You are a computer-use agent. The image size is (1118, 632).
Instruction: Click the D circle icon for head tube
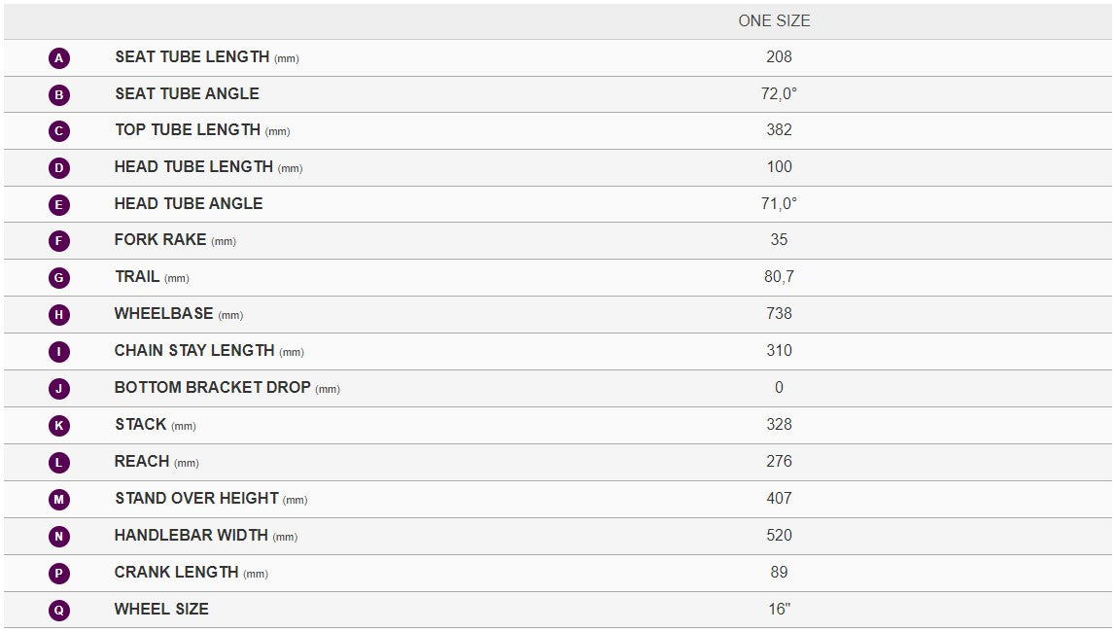[x=59, y=168]
